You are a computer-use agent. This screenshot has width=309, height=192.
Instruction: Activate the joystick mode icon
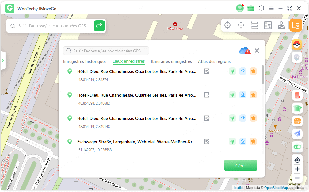(281, 25)
